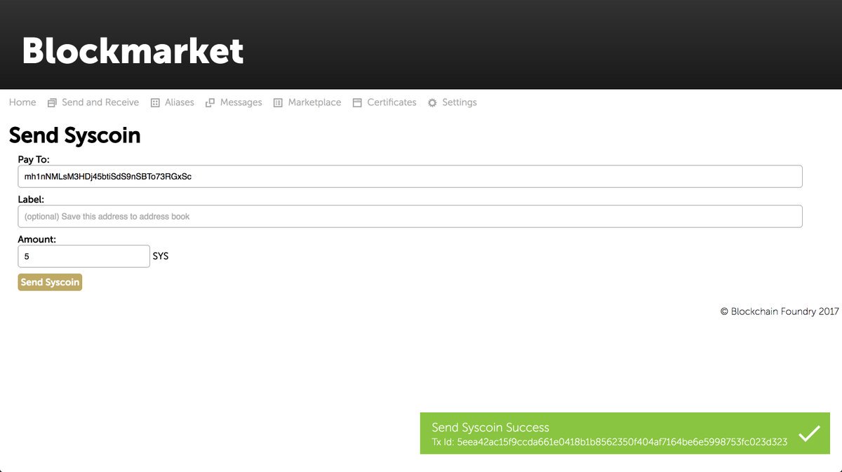The width and height of the screenshot is (842, 472).
Task: Click the Send Syscoin page heading
Action: coord(74,135)
